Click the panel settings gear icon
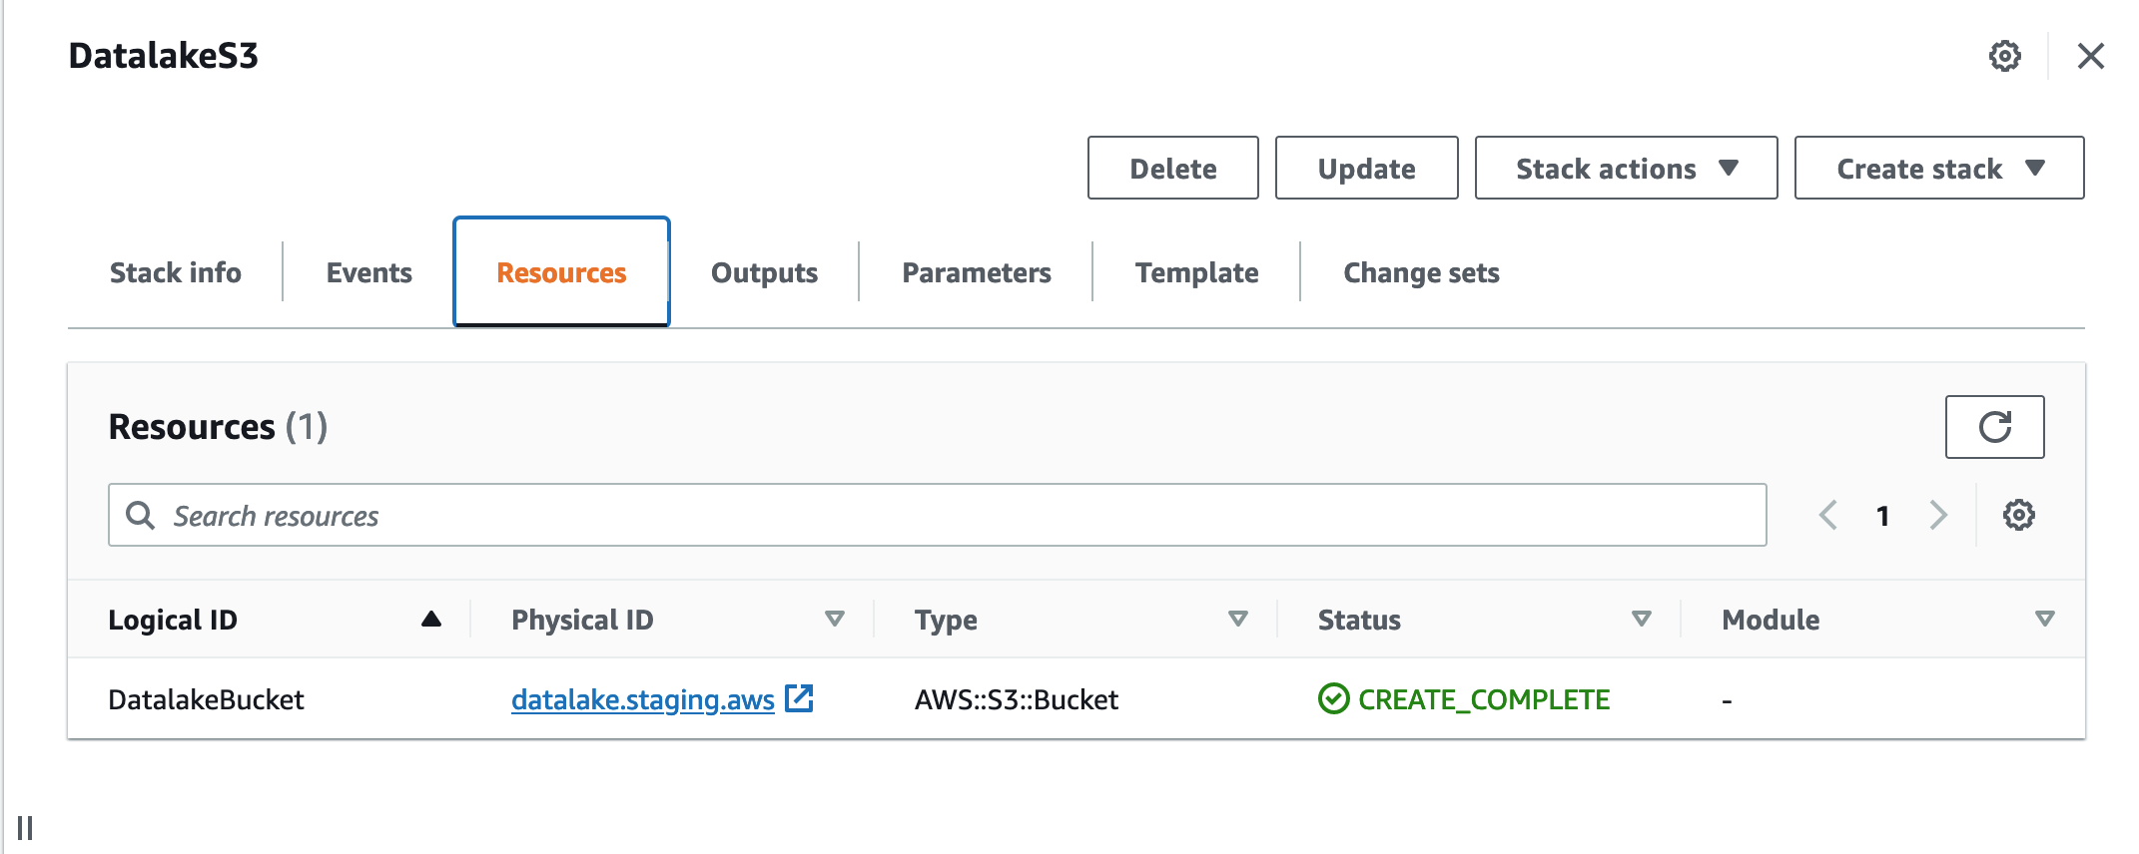Screen dimensions: 2139x854 (2004, 56)
